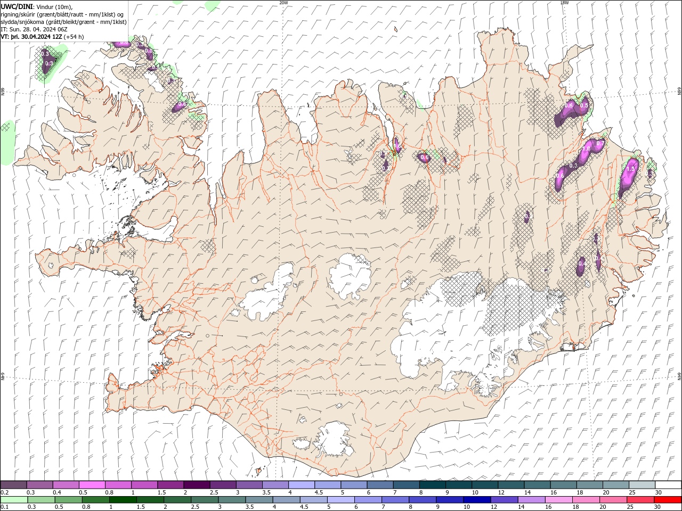Image resolution: width=682 pixels, height=511 pixels.
Task: Select light lavender swatch at 4 in top row
Action: (x=301, y=485)
